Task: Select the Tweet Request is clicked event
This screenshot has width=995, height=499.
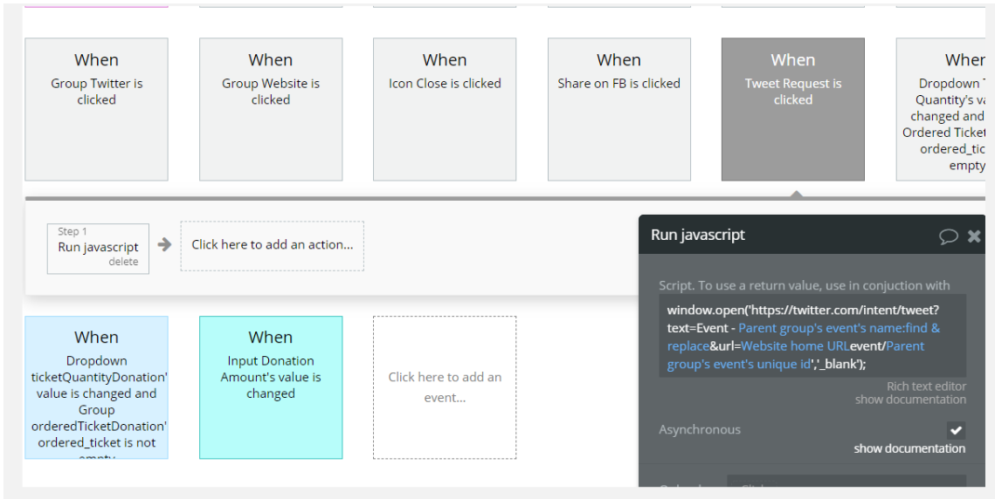Action: [792, 109]
